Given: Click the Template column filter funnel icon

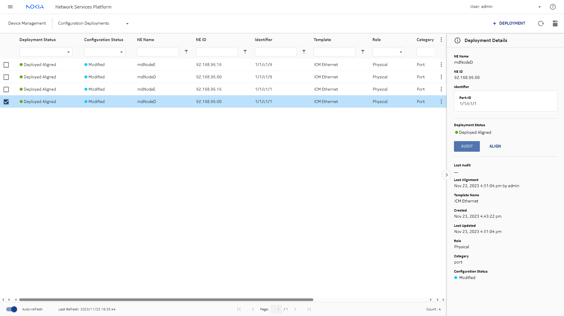Looking at the screenshot, I should (363, 52).
